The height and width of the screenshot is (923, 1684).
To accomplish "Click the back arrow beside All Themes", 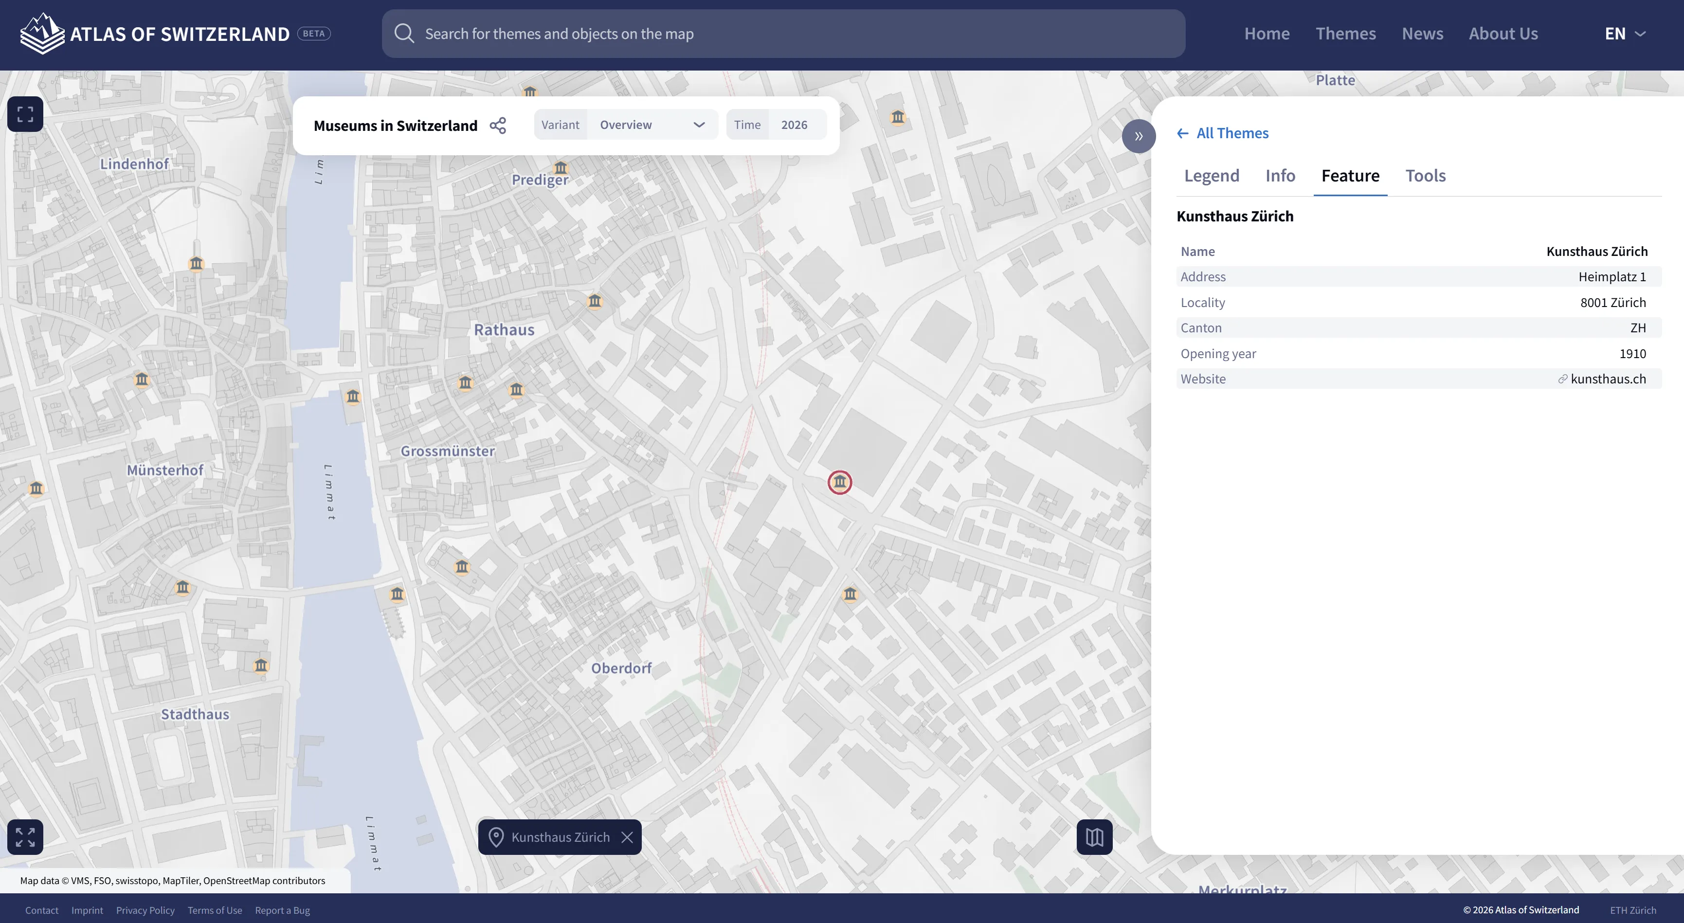I will [1182, 133].
